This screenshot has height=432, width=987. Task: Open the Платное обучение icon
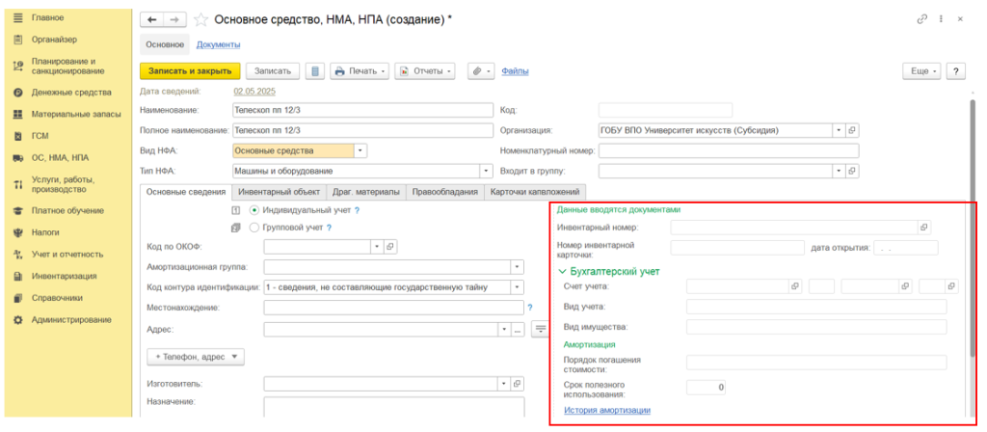[18, 211]
